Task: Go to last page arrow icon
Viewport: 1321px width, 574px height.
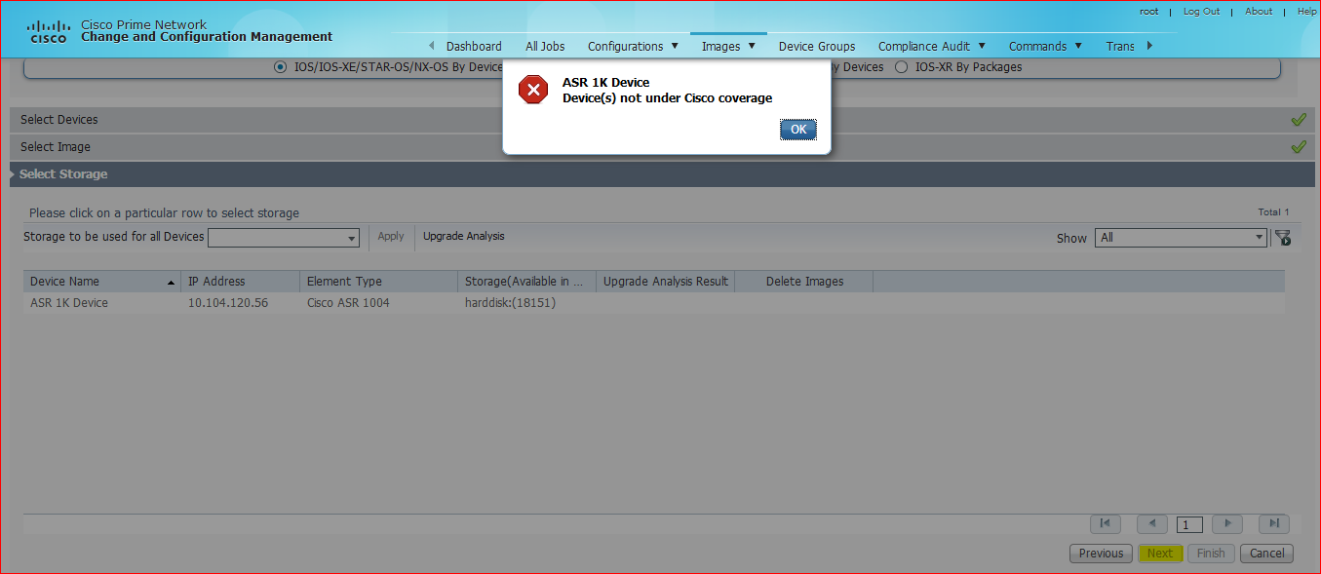Action: pos(1274,524)
